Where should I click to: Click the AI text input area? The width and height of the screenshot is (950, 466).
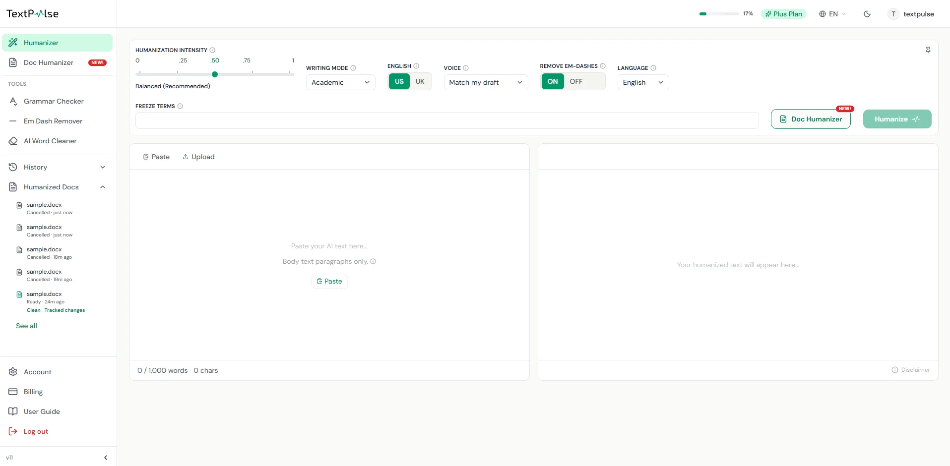(x=329, y=265)
